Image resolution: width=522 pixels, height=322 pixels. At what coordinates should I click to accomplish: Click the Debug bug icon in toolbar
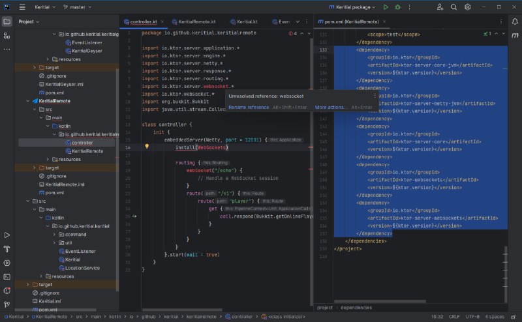(x=397, y=7)
